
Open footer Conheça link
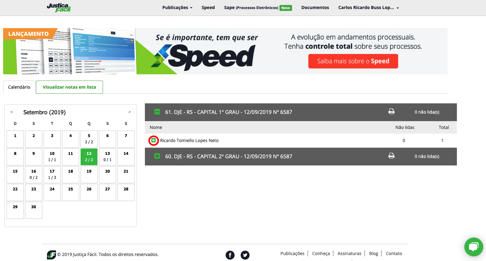click(x=321, y=254)
